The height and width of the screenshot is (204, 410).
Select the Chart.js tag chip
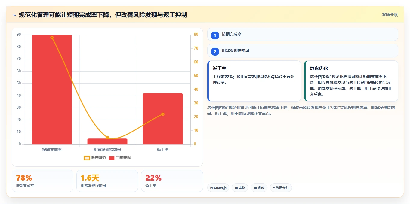click(218, 188)
